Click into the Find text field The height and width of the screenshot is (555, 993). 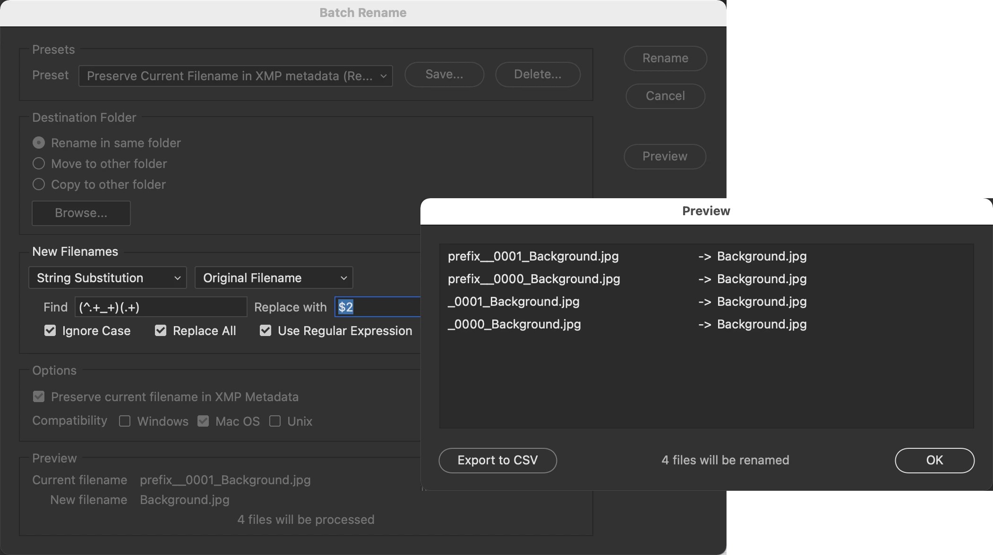pos(161,307)
